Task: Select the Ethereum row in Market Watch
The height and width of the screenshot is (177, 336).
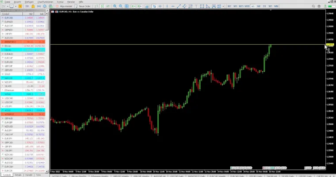Action: click(x=23, y=90)
